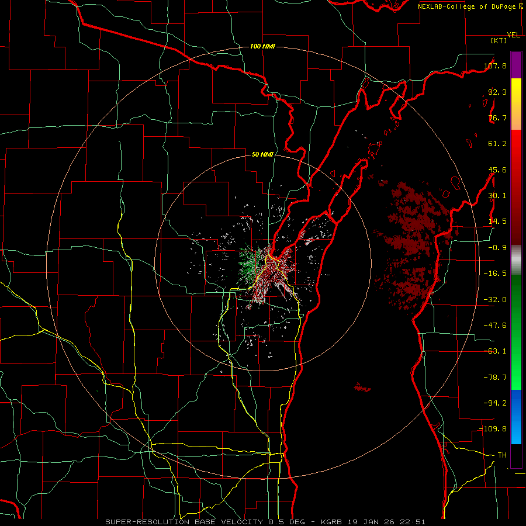This screenshot has height=526, width=526.
Task: Click the yellow-orange segment of the color bar
Action: click(x=516, y=104)
